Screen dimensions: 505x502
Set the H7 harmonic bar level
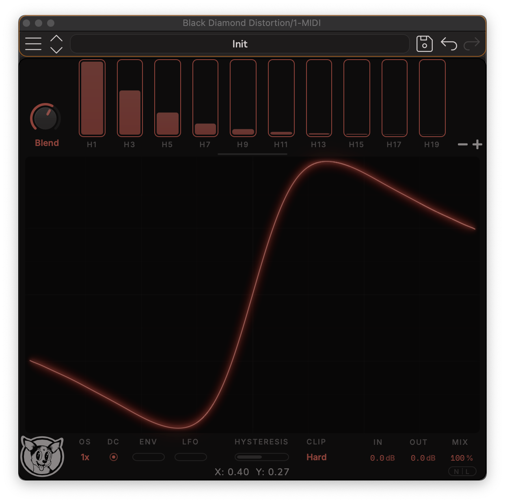click(205, 98)
